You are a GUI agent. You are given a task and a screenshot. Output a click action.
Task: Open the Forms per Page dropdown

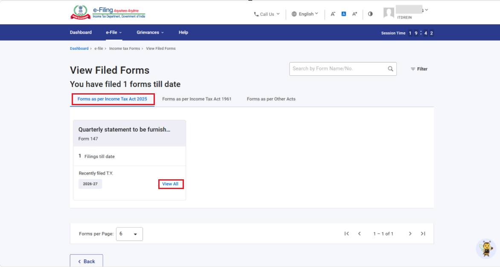point(129,234)
